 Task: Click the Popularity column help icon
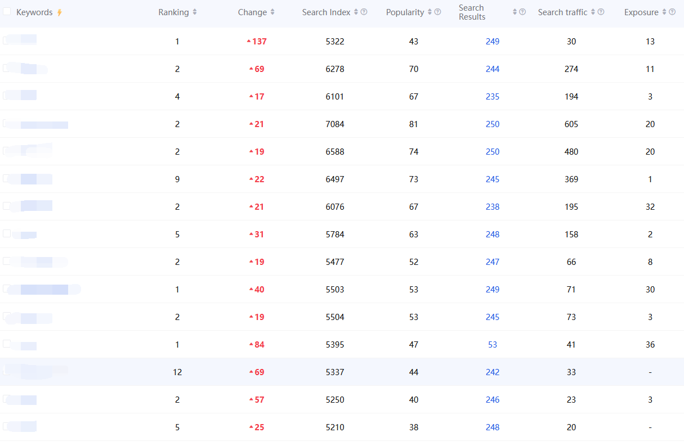tap(437, 12)
